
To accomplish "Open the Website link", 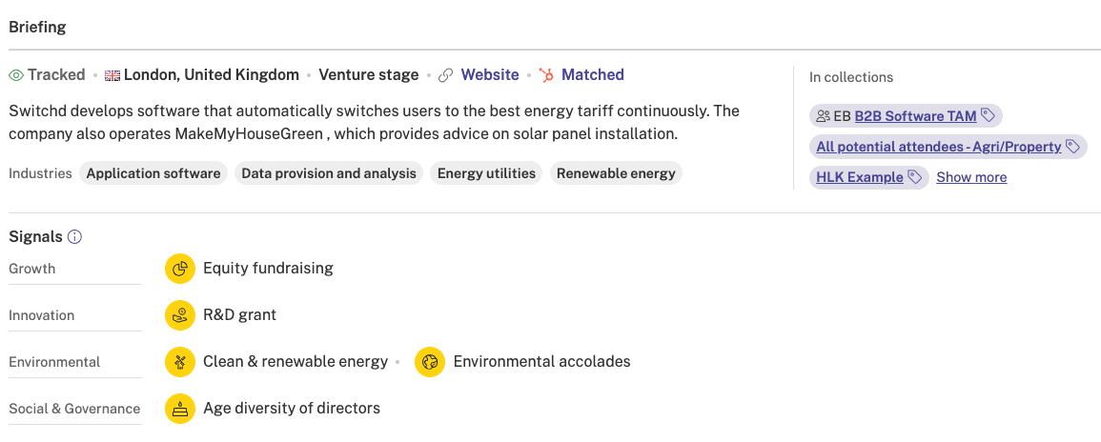I will click(489, 75).
